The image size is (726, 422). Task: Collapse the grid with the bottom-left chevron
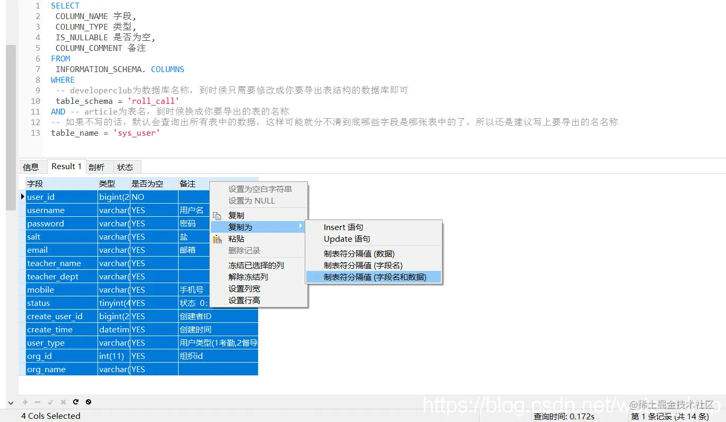pos(11,402)
